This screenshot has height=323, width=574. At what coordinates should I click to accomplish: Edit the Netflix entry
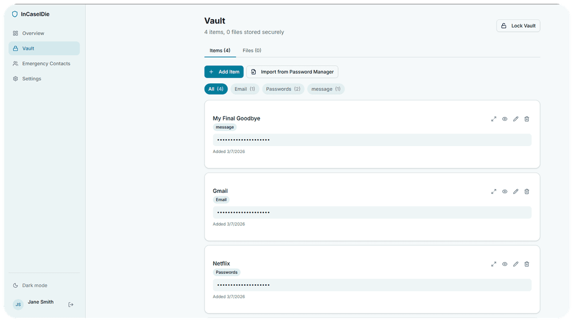[516, 264]
